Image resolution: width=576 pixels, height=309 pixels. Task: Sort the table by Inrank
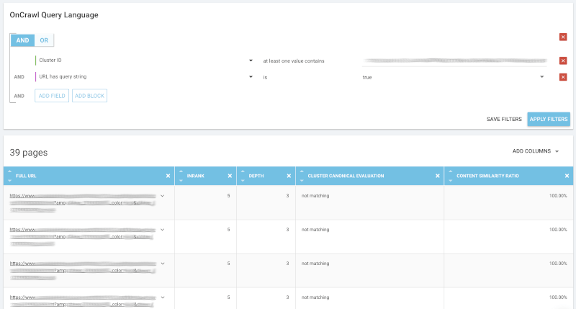[181, 175]
